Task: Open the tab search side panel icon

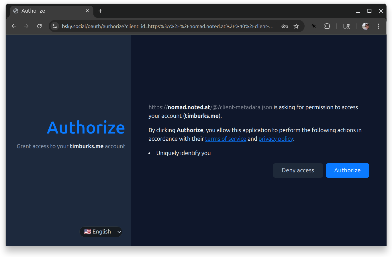Action: tap(346, 26)
